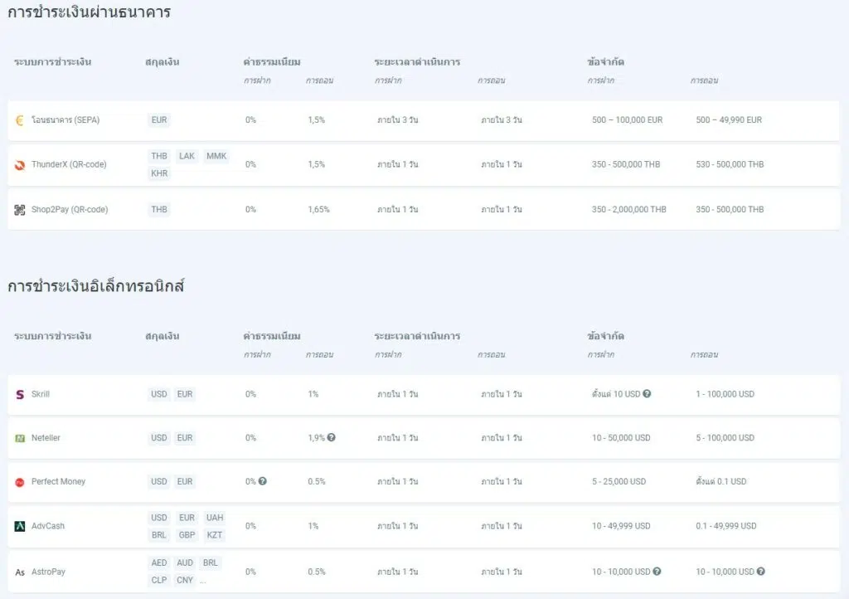Click the Perfect Money logo icon
Viewport: 849px width, 599px height.
click(20, 482)
